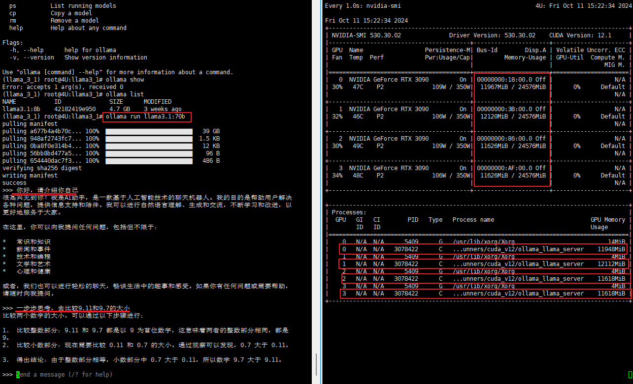633x384 pixels.
Task: Click the "ps" List running models entry
Action: click(13, 6)
